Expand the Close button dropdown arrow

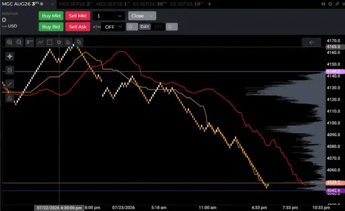(x=151, y=16)
